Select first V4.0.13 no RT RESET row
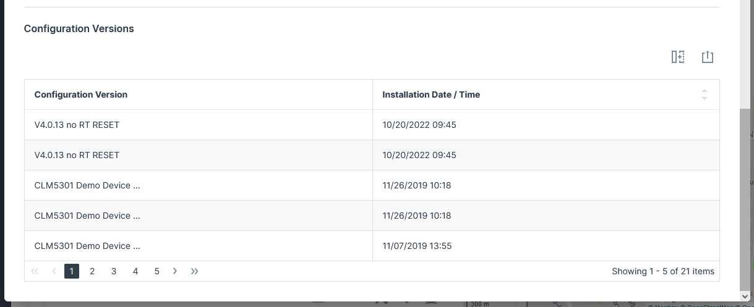This screenshot has width=754, height=307. [77, 125]
